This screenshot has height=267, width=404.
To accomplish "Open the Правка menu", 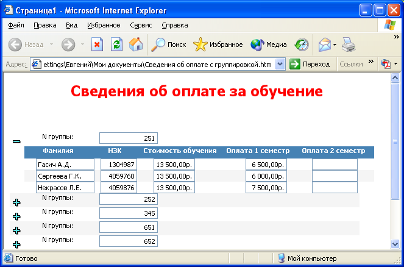I will [45, 25].
